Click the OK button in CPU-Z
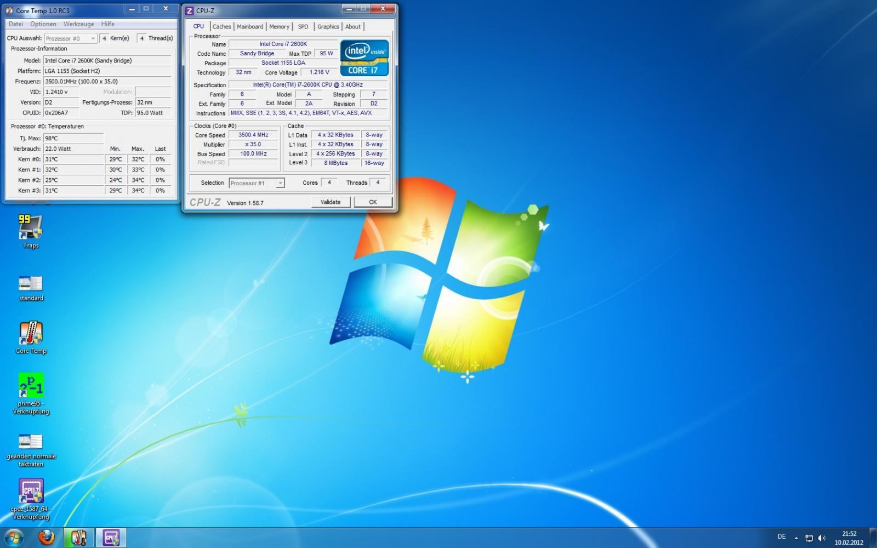The width and height of the screenshot is (877, 548). tap(373, 202)
